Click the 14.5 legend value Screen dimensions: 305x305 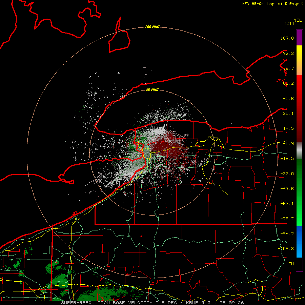[x=288, y=128]
